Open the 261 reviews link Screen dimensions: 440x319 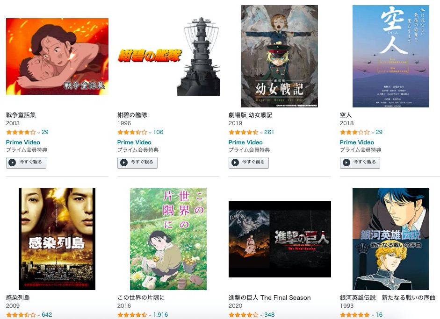point(269,132)
